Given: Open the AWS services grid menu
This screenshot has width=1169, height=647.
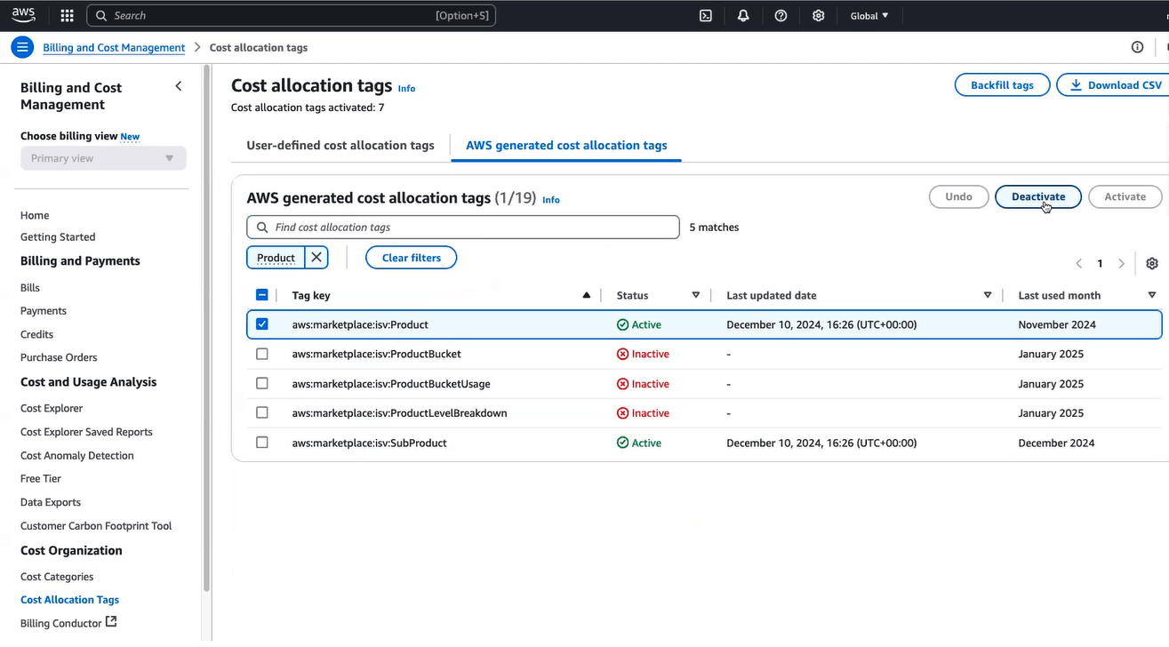Looking at the screenshot, I should [67, 16].
